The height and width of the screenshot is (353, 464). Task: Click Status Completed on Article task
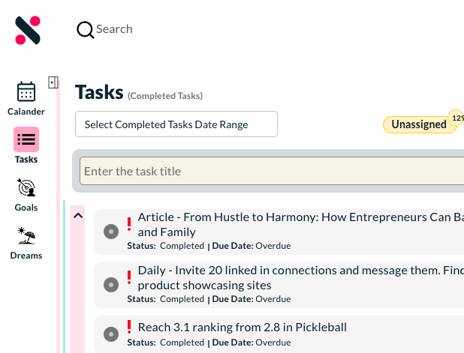(x=166, y=246)
